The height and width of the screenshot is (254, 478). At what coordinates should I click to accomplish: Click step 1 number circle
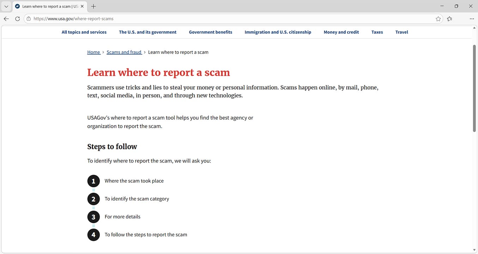tap(93, 181)
